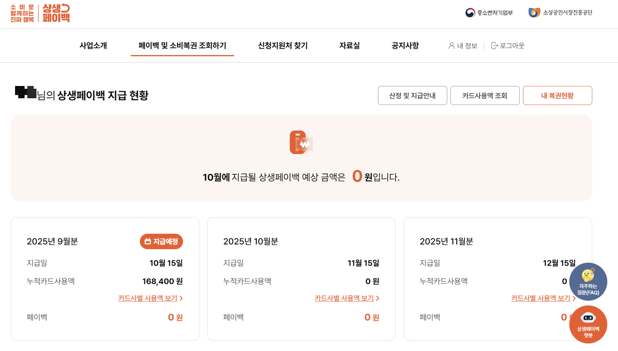Viewport: 618px width, 351px height.
Task: Click the orange wallet payback illustration
Action: 301,143
